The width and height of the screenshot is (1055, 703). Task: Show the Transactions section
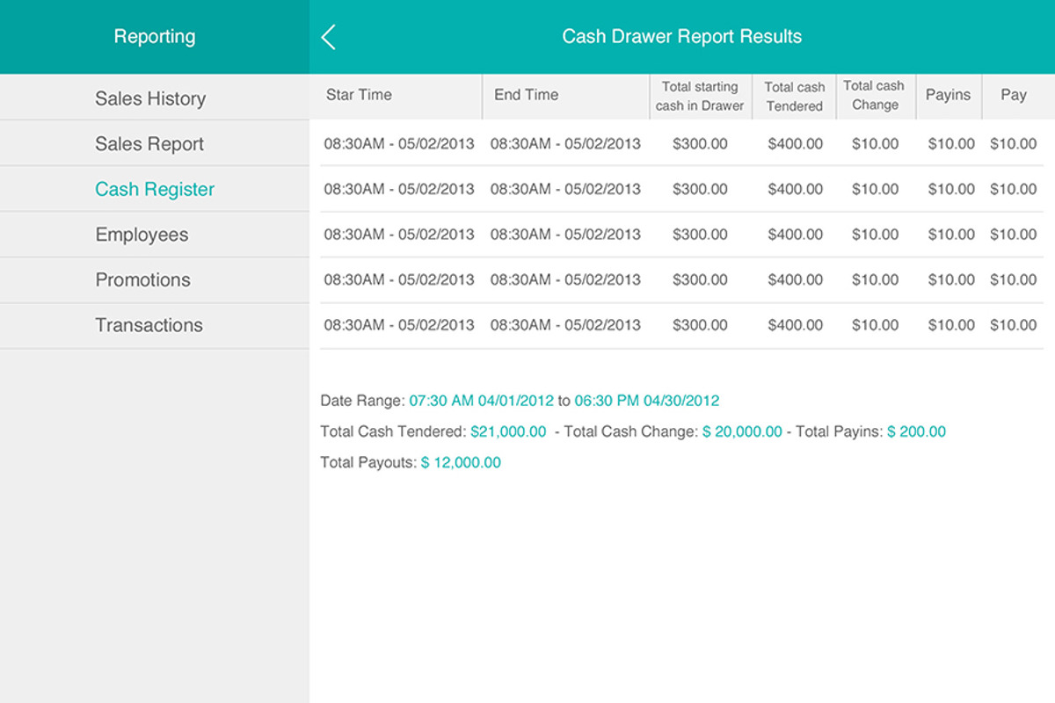point(154,325)
